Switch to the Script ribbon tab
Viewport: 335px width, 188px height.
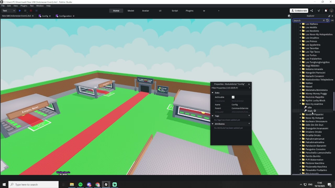coord(175,11)
